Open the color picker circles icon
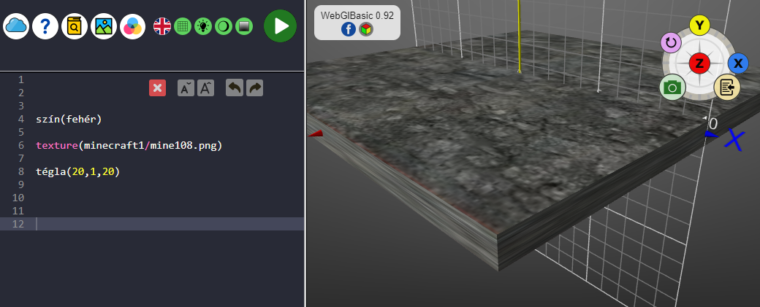The width and height of the screenshot is (760, 307). (132, 27)
